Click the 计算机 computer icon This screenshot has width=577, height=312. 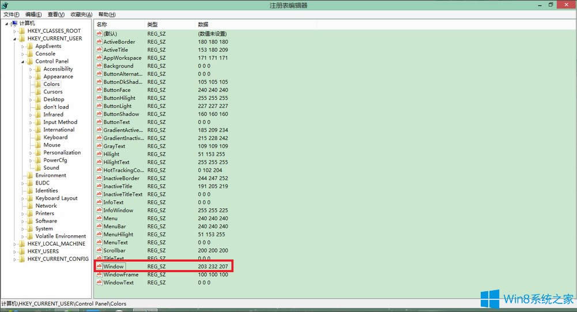point(14,23)
